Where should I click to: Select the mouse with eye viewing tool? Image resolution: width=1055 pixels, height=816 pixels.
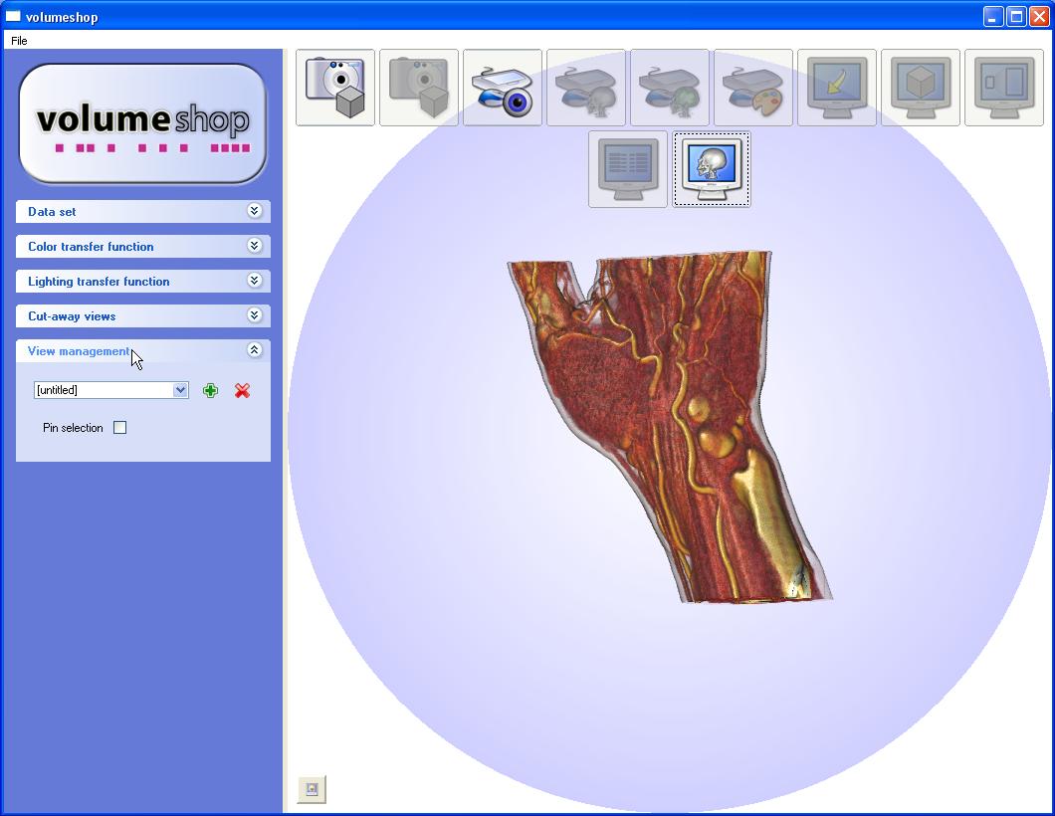tap(502, 88)
